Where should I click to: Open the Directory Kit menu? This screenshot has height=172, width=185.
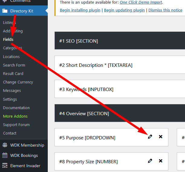[24, 11]
